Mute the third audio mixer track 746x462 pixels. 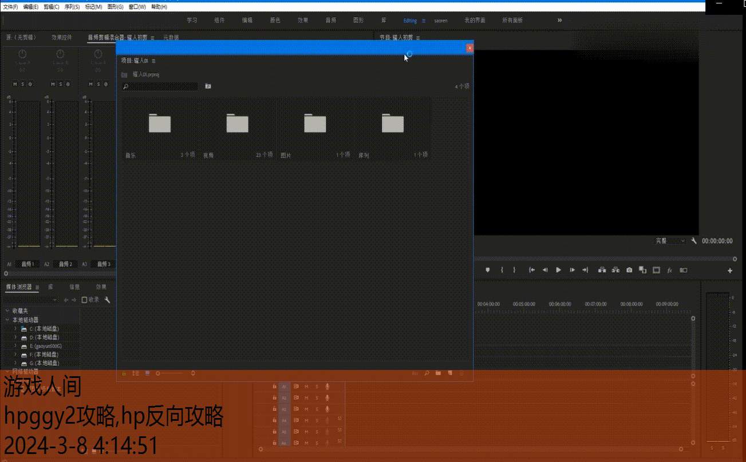[91, 84]
